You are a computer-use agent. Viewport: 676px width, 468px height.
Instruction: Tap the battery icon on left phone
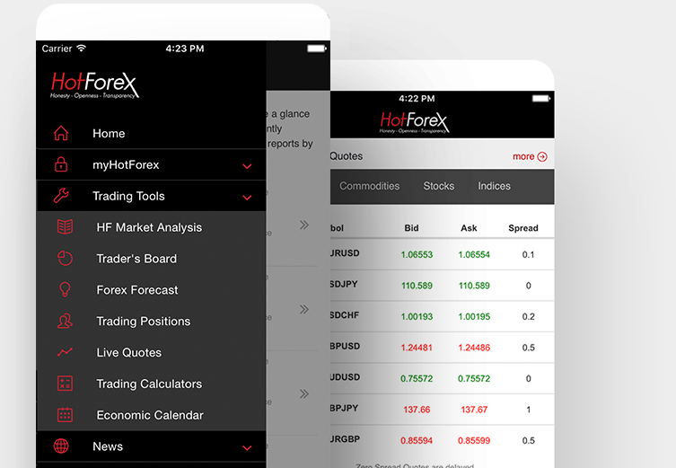pos(316,49)
